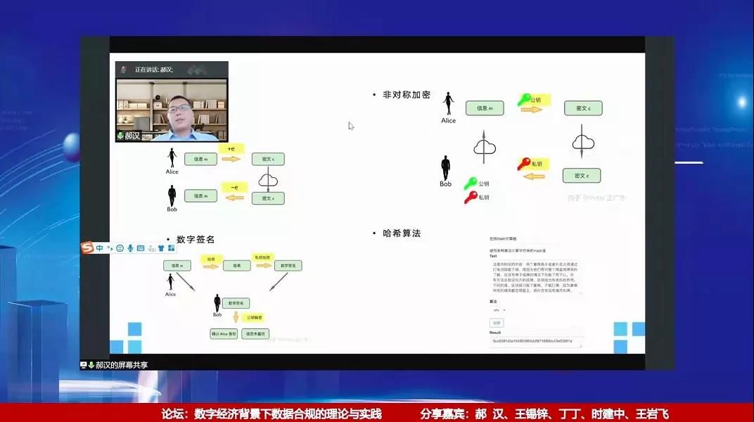Open the Sogou soft keyboard icon
This screenshot has height=422, width=754.
pyautogui.click(x=141, y=248)
